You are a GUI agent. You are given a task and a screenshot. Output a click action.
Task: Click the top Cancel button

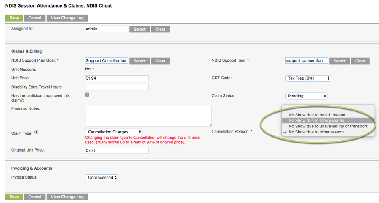point(35,18)
